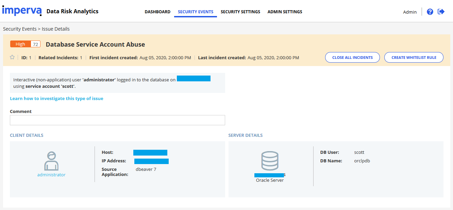
Task: Click the 'SERVER DETAILS' heading
Action: (246, 135)
